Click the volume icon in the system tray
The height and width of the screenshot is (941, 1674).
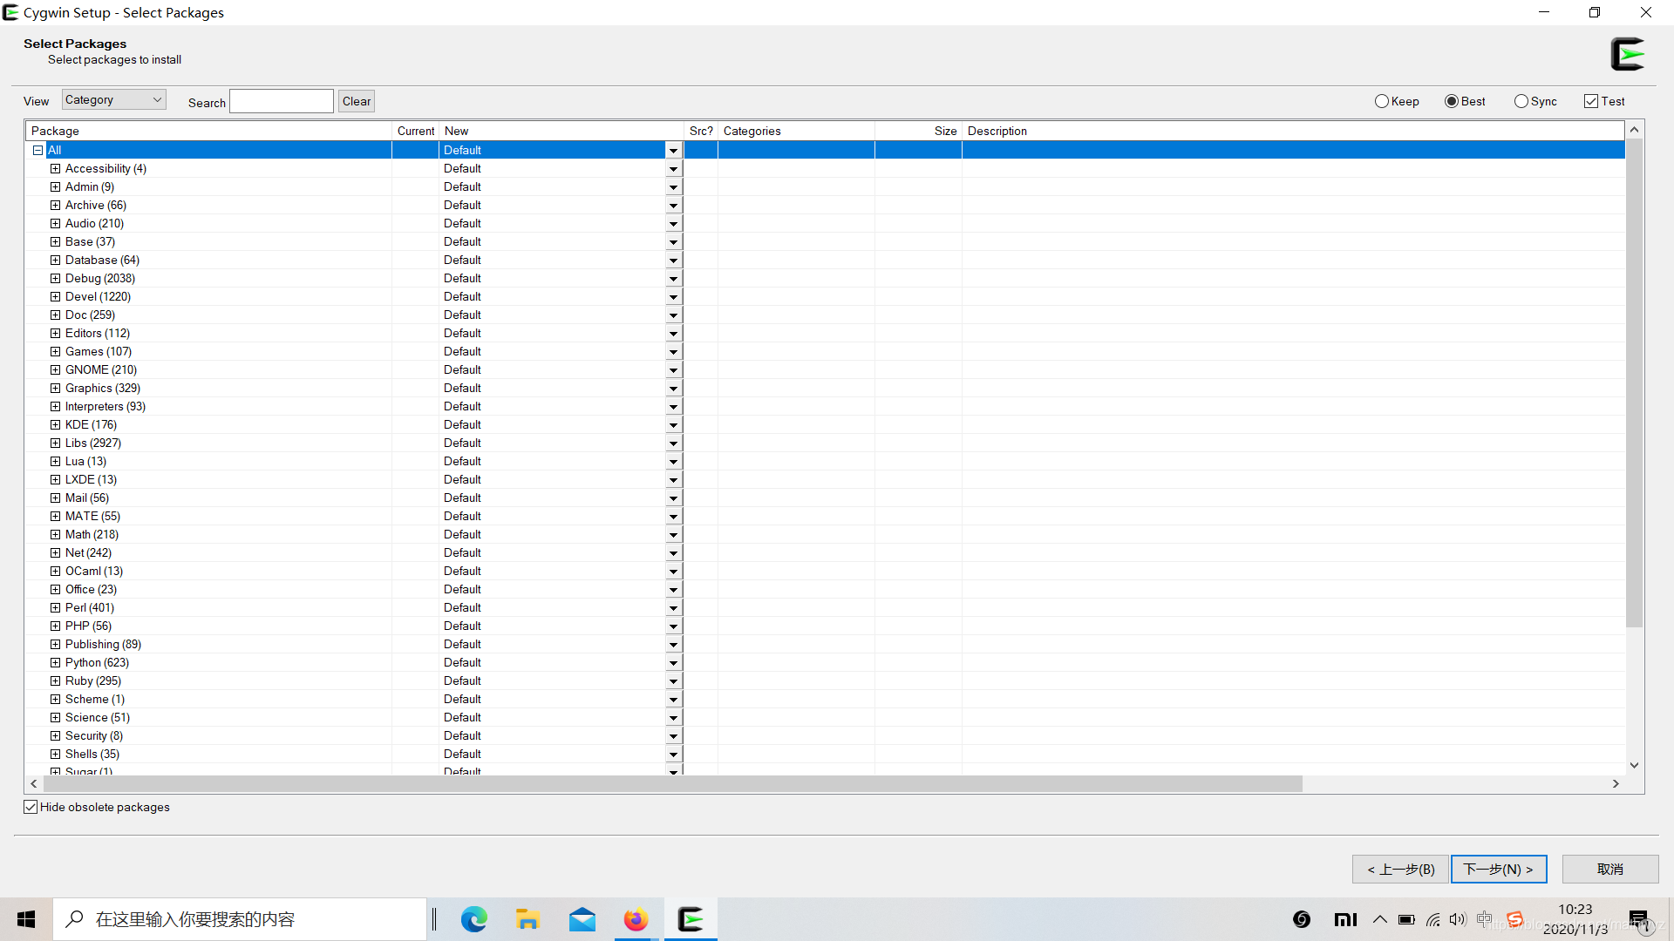[x=1458, y=919]
